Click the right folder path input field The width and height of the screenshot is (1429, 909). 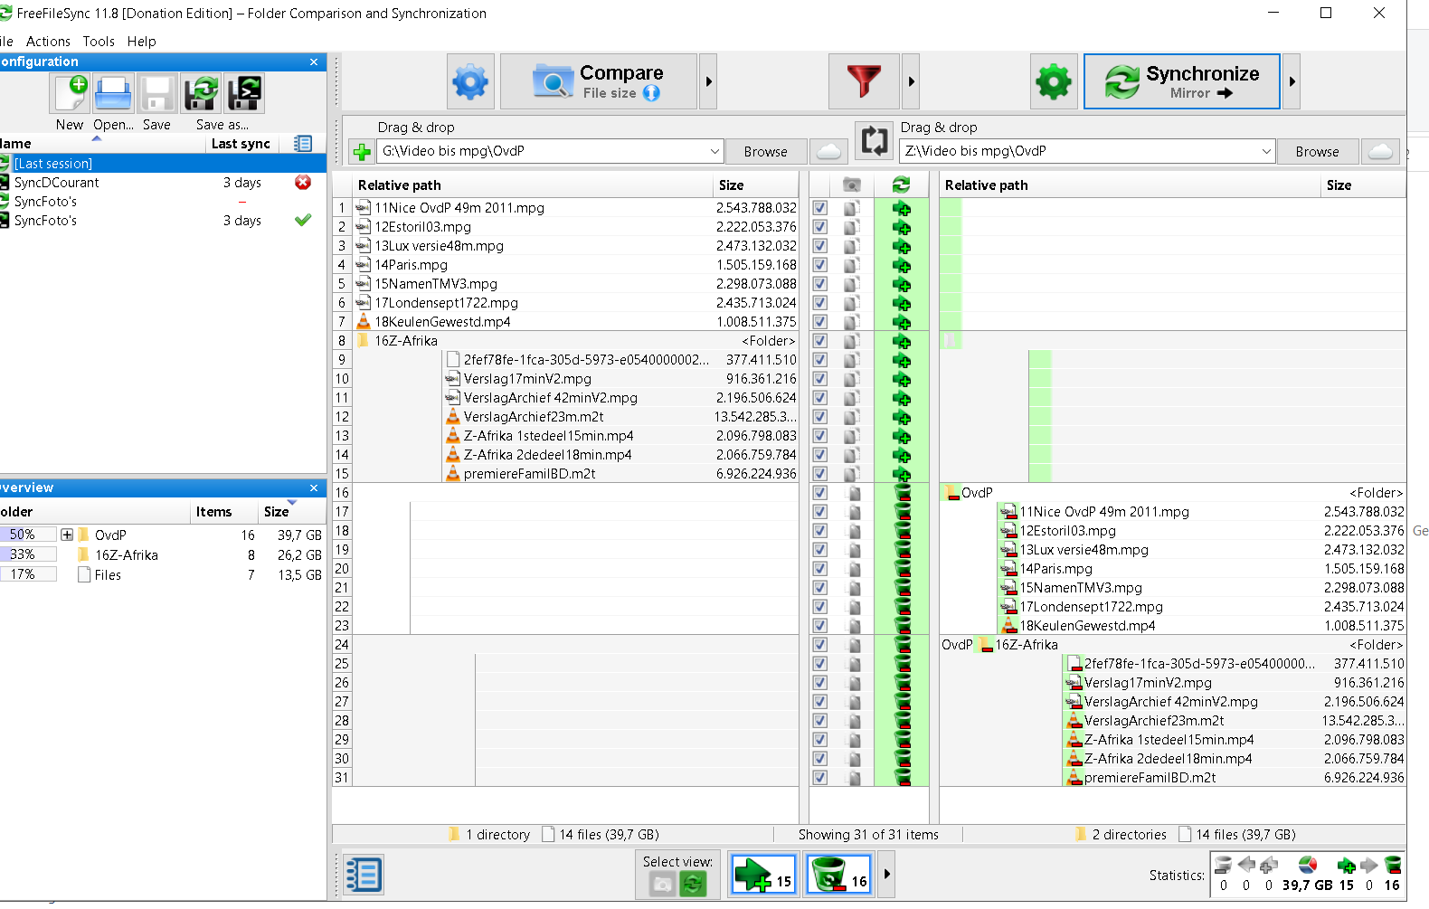[x=1079, y=151]
